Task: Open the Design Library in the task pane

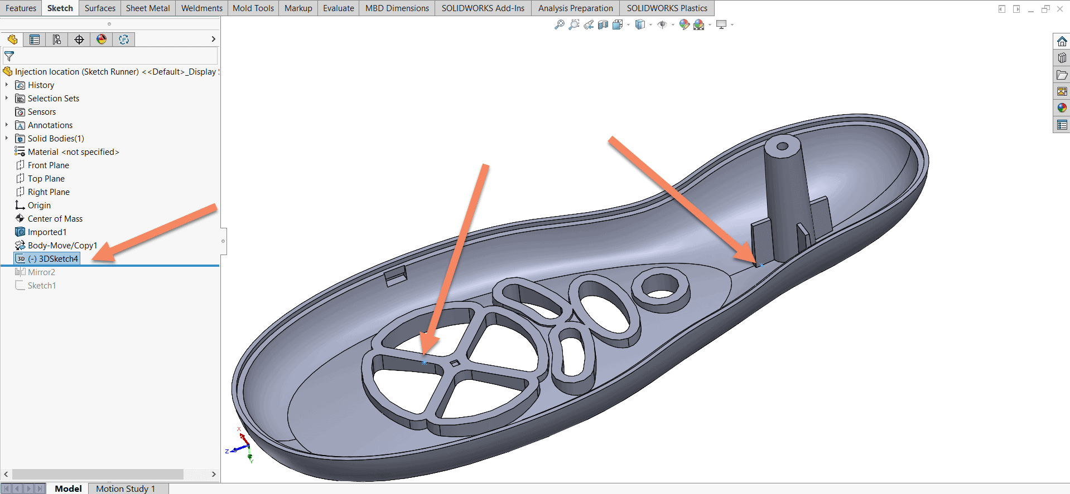Action: tap(1062, 58)
